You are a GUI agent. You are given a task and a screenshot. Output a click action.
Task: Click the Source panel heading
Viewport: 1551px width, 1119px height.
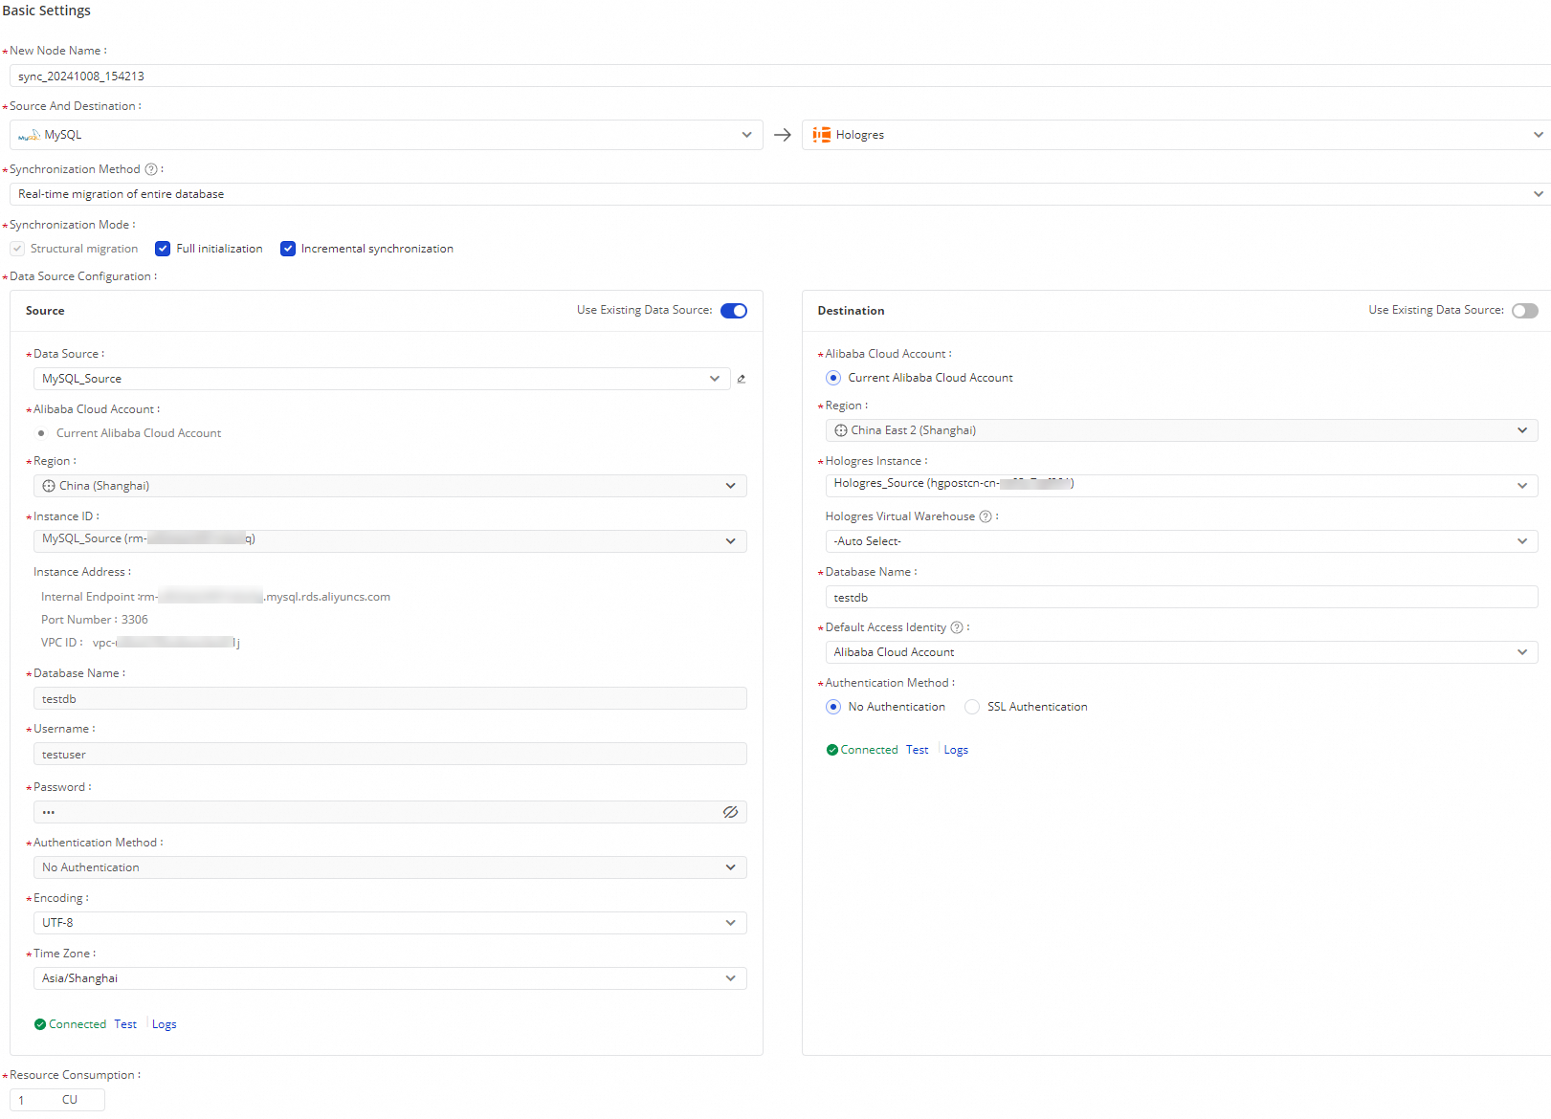[x=45, y=311]
